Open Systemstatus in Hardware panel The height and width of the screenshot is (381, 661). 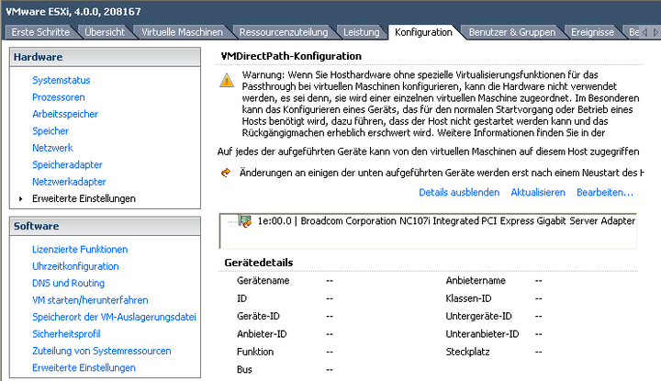pos(62,80)
